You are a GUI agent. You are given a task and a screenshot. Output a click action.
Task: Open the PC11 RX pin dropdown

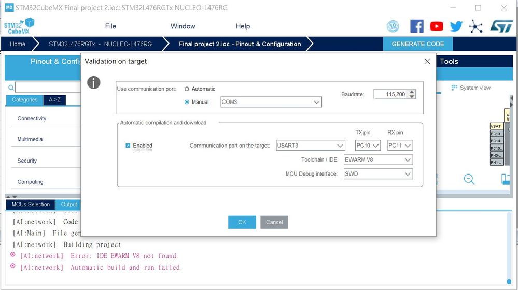pos(400,146)
